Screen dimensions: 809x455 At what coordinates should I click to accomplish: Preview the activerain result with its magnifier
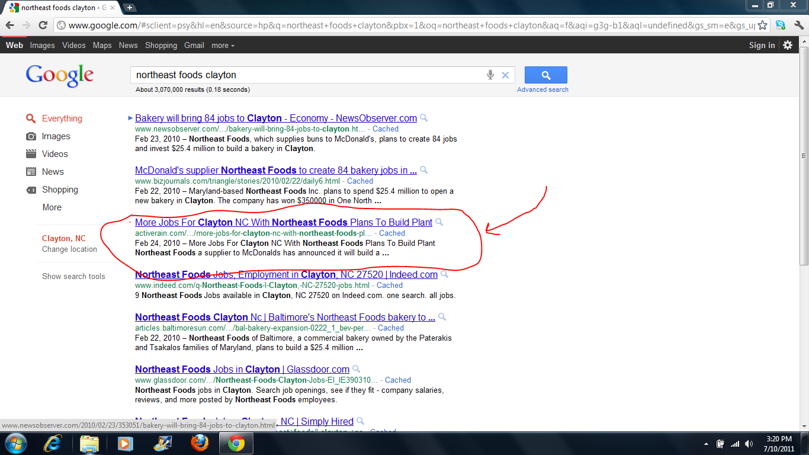[x=439, y=222]
